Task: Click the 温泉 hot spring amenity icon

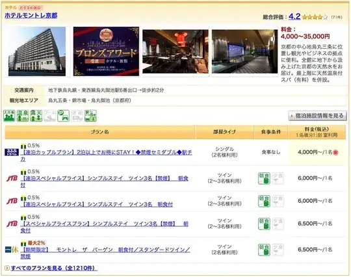Action: click(x=23, y=116)
